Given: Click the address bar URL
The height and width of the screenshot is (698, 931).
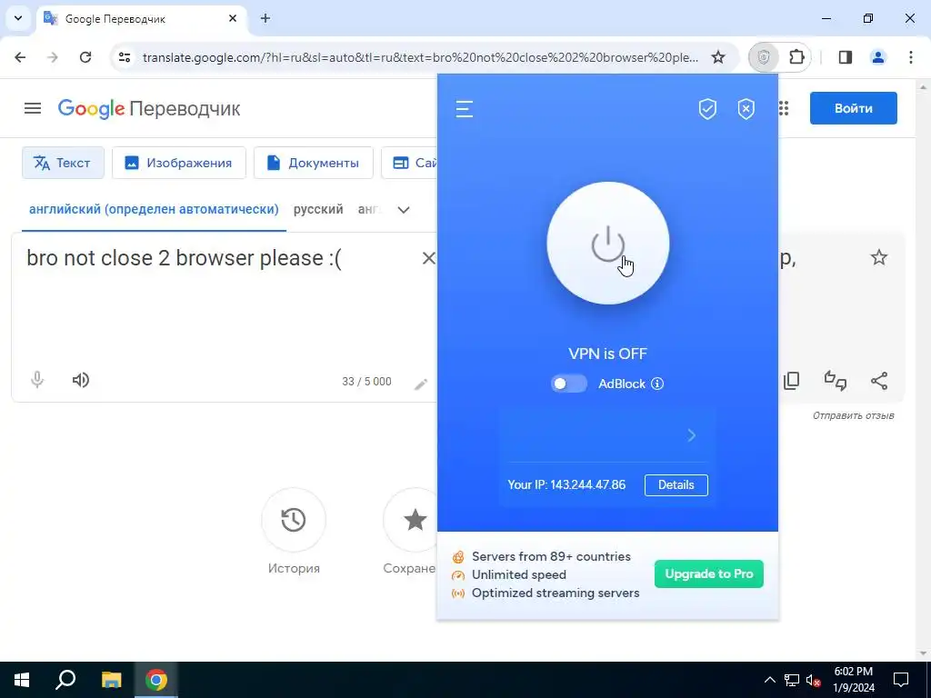Looking at the screenshot, I should (x=420, y=57).
